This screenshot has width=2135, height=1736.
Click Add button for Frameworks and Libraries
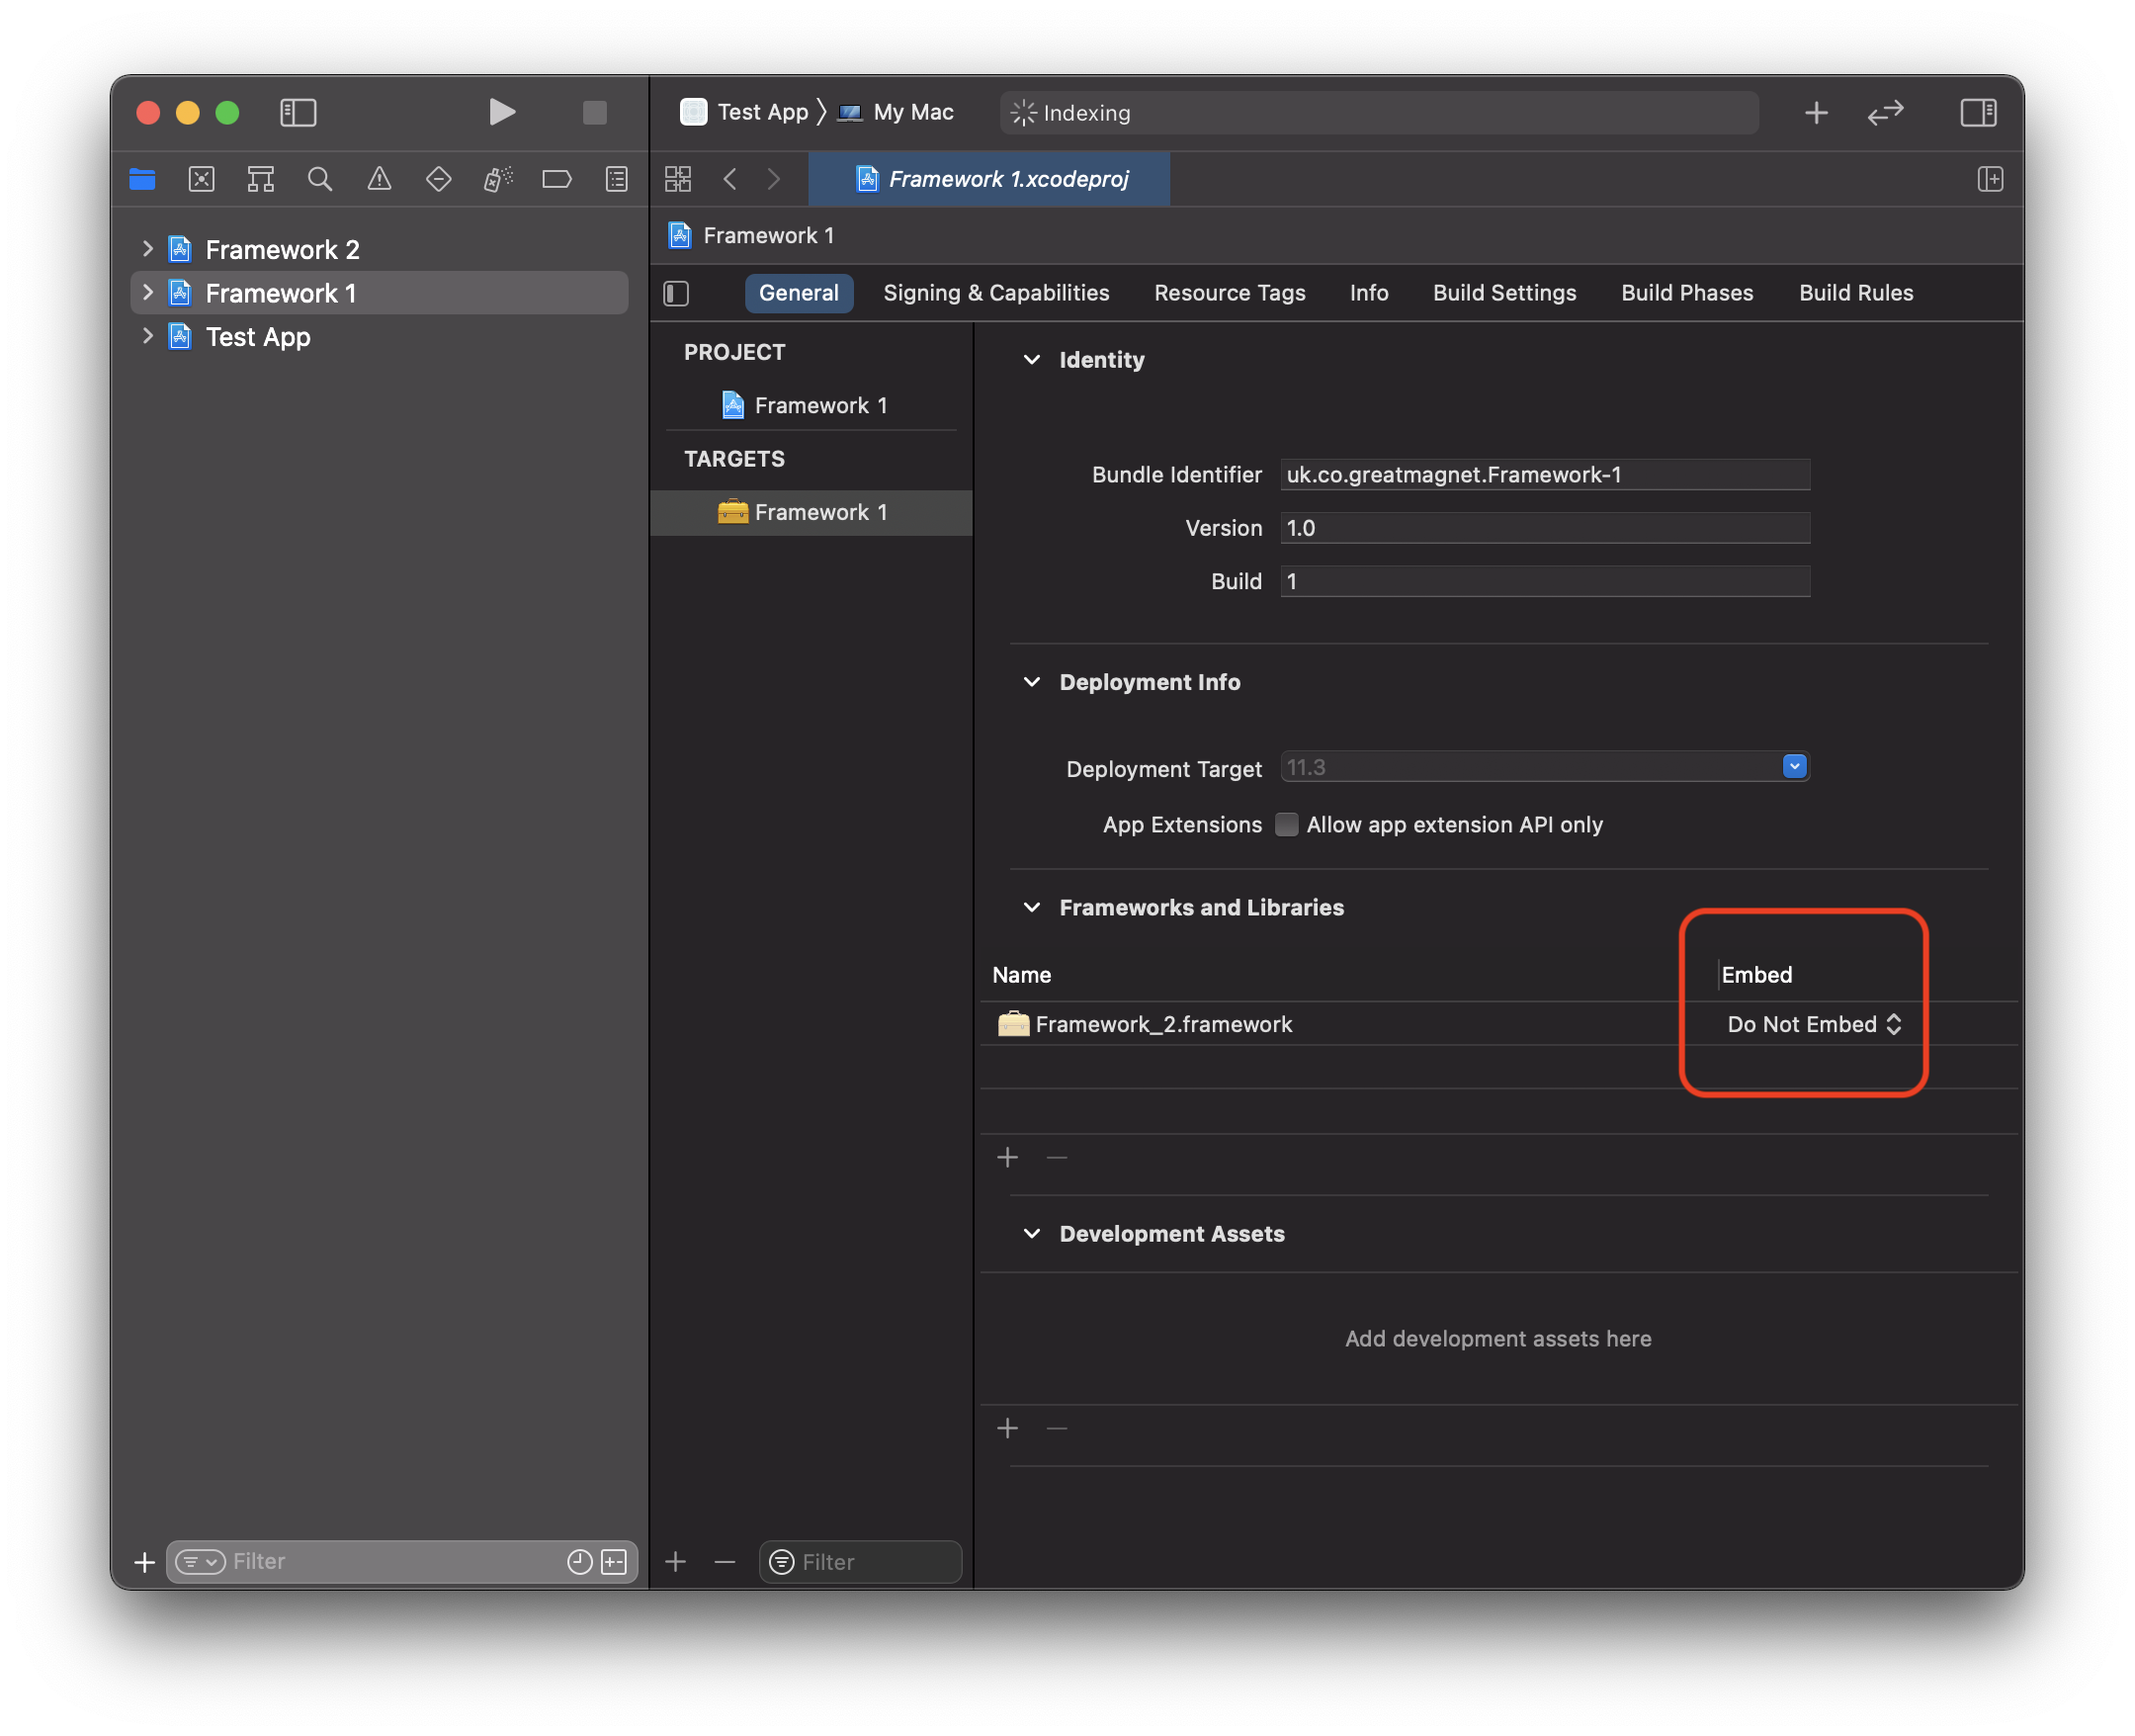tap(1007, 1155)
